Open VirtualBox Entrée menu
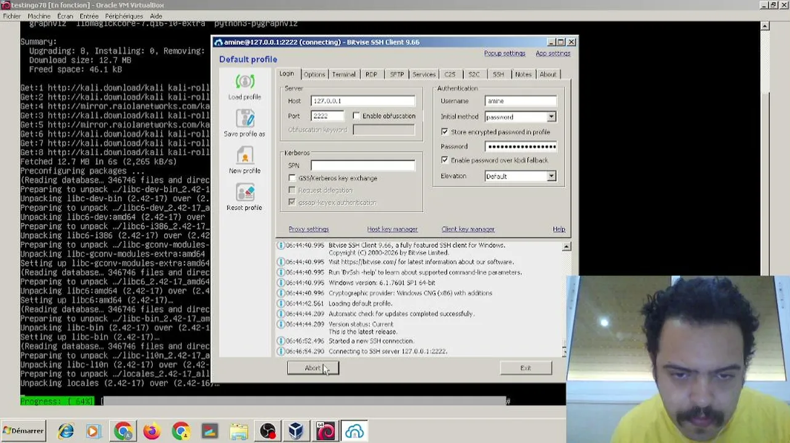 click(x=89, y=16)
